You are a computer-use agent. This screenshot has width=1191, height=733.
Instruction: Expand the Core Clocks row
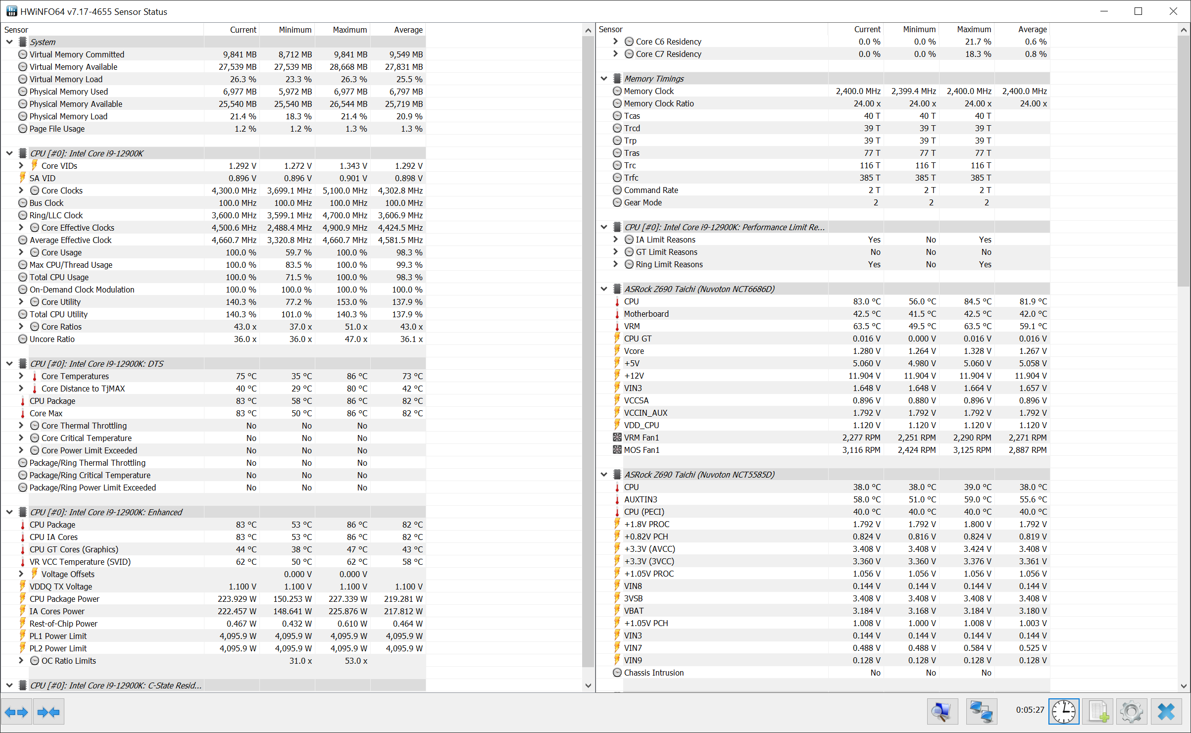21,191
